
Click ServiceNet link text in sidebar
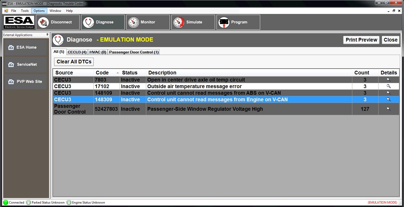[27, 64]
